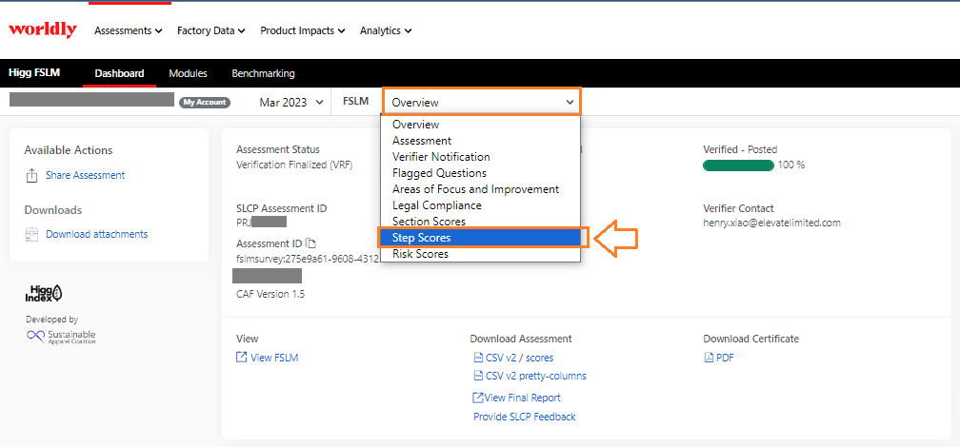The image size is (960, 447).
Task: Click the share icon beside Share Assessment
Action: pos(31,176)
